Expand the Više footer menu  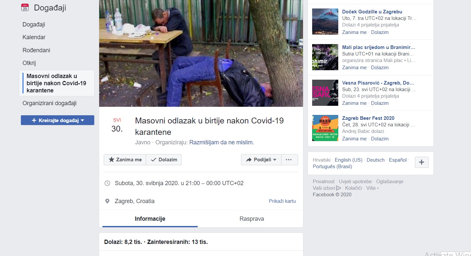click(372, 188)
